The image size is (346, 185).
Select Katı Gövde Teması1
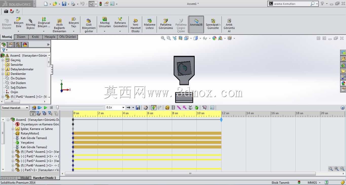click(x=34, y=138)
